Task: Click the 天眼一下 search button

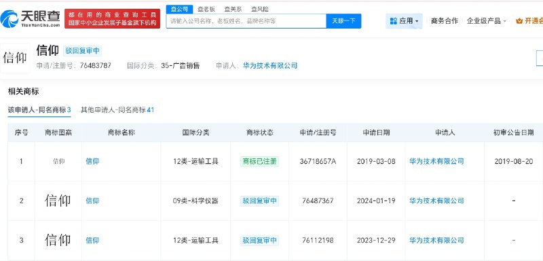Action: 343,21
